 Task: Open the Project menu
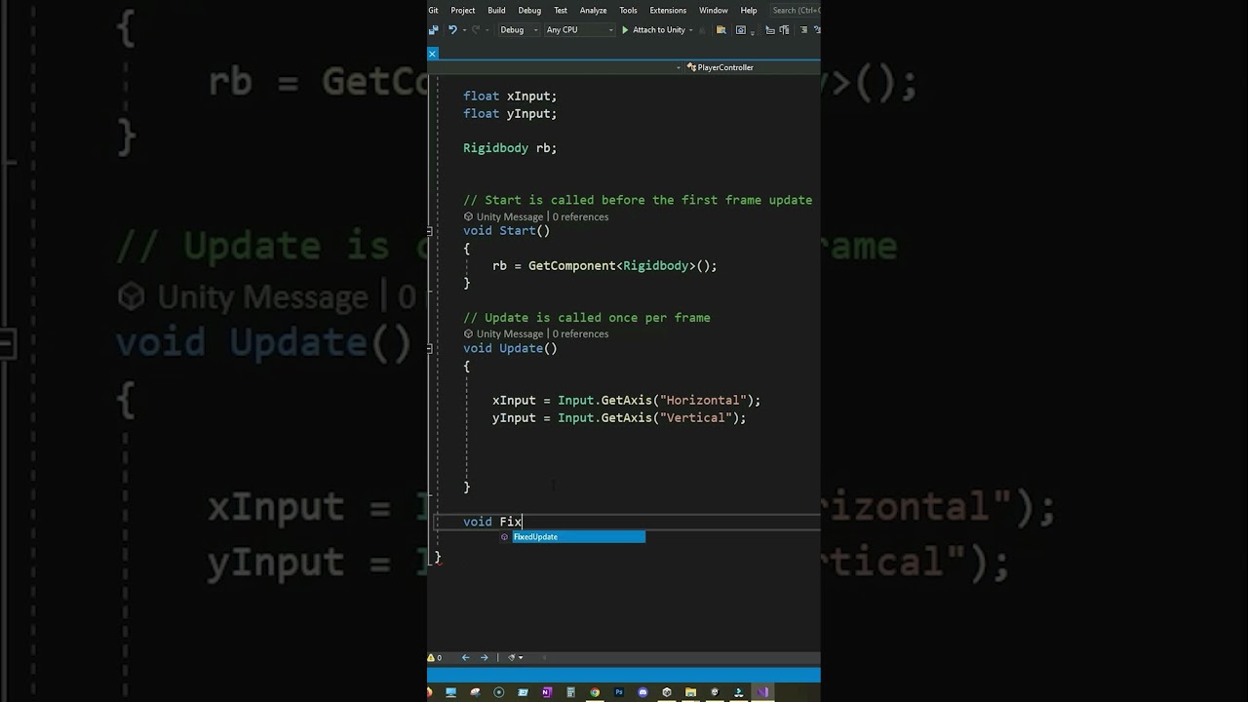463,10
